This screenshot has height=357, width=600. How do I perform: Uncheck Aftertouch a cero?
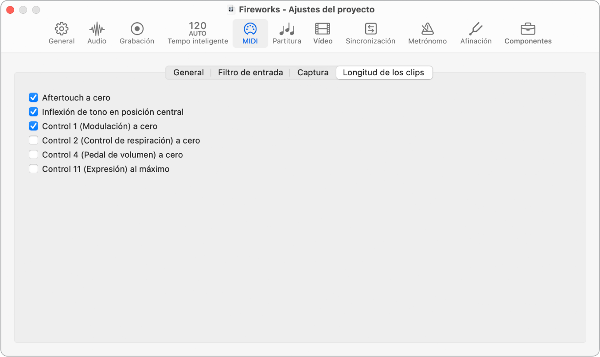[x=34, y=97]
